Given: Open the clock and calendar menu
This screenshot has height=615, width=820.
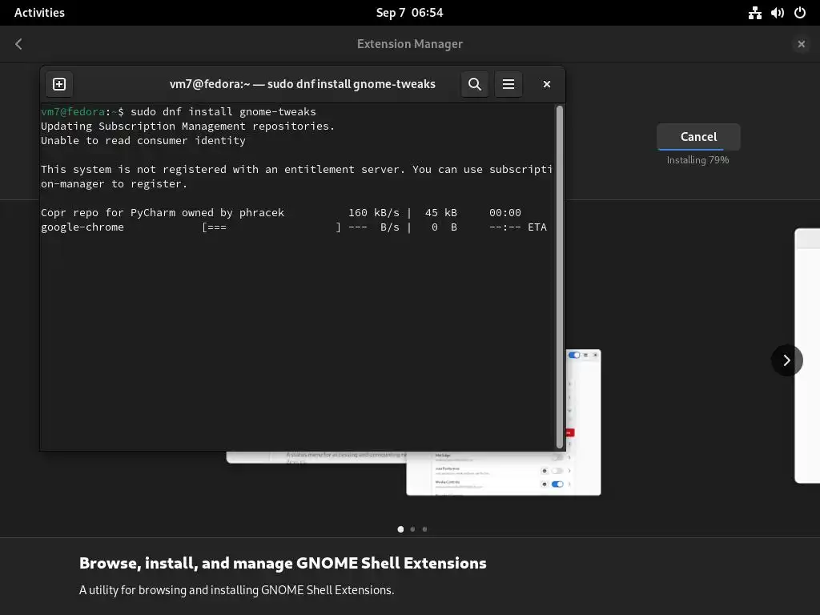Looking at the screenshot, I should pos(409,13).
